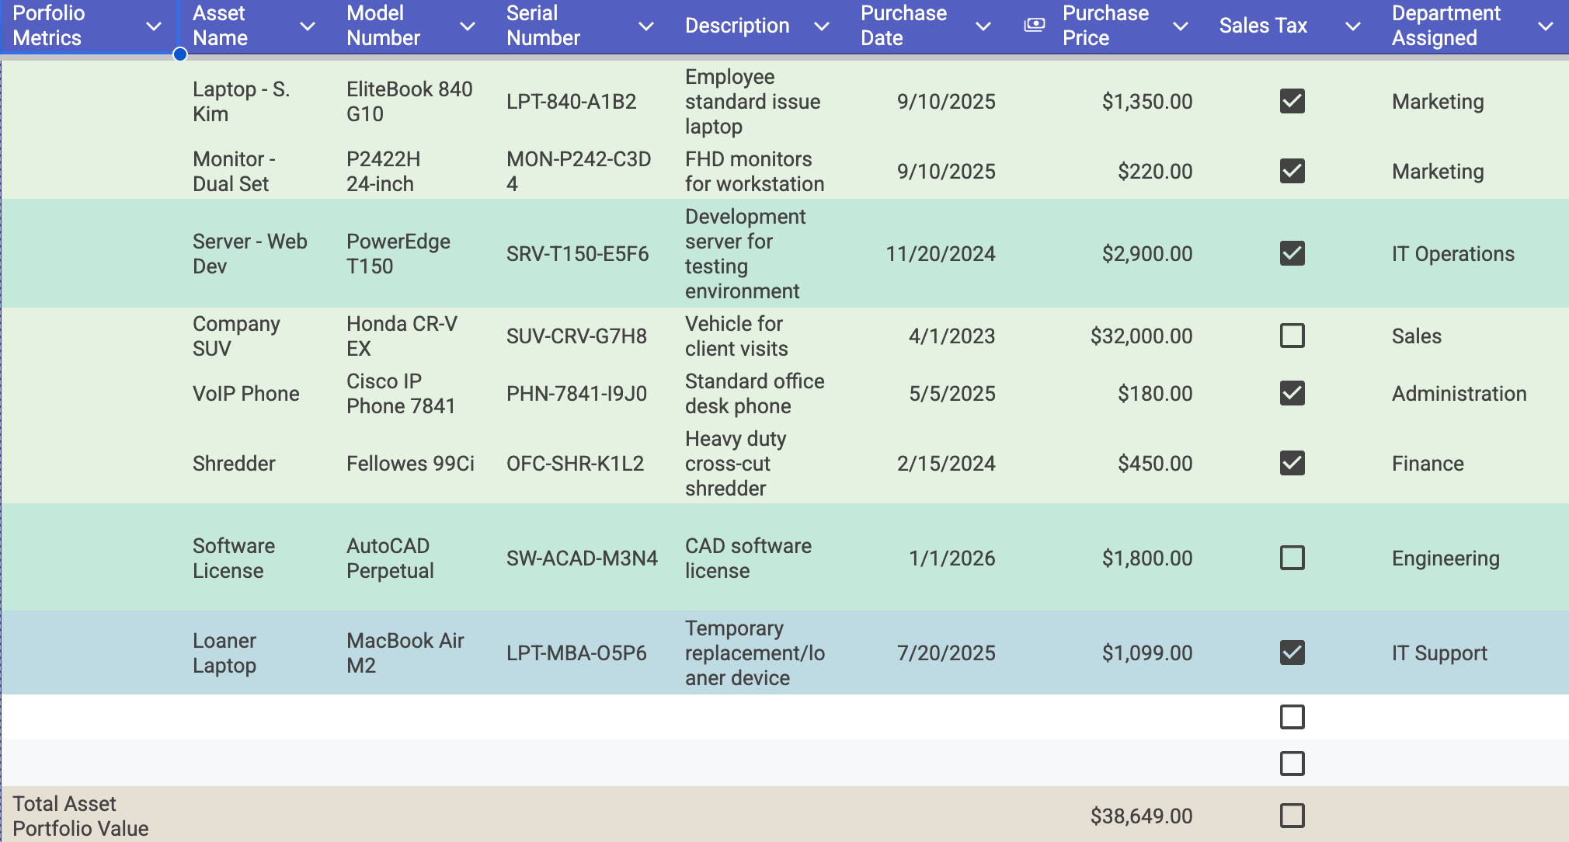The image size is (1569, 842).
Task: Click Total Asset Portfolio Value label cell
Action: tap(81, 816)
